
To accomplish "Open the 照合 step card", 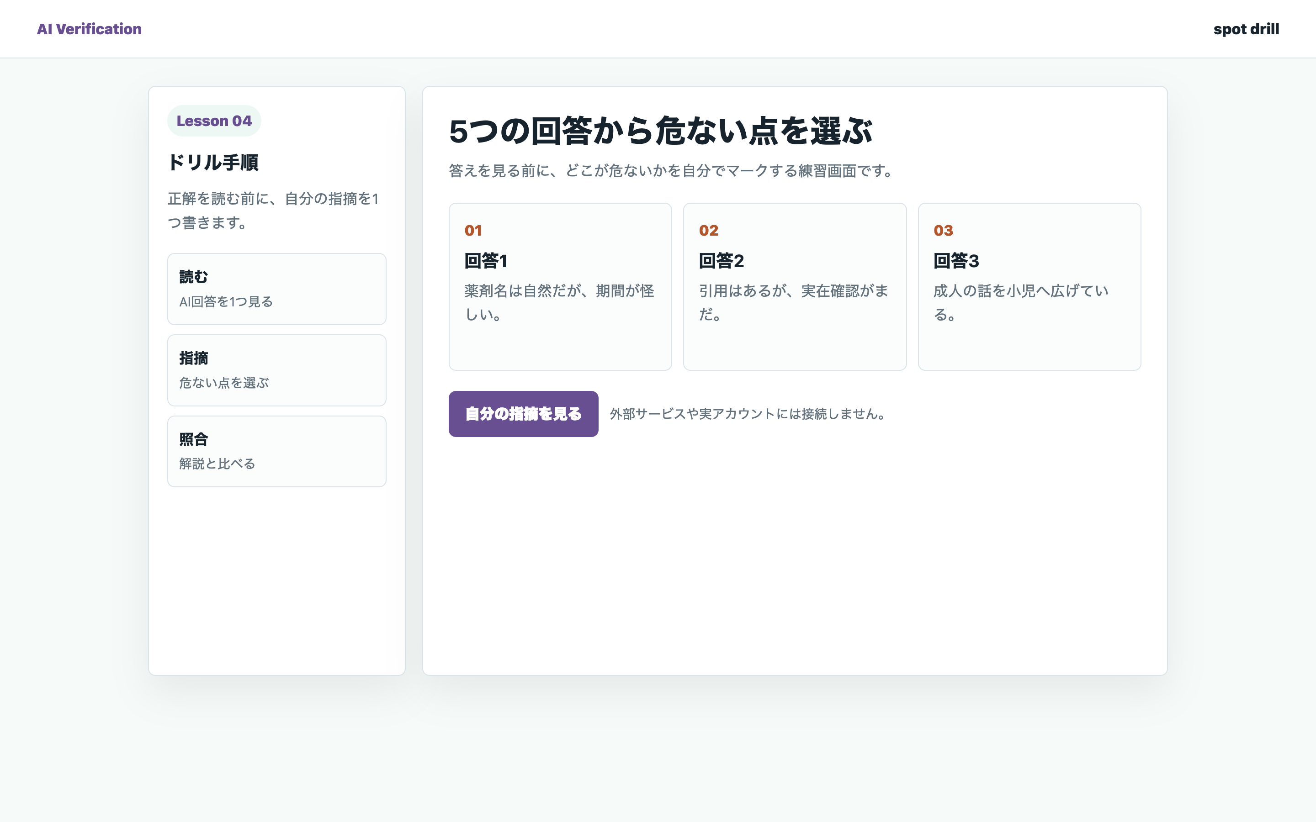I will tap(277, 451).
